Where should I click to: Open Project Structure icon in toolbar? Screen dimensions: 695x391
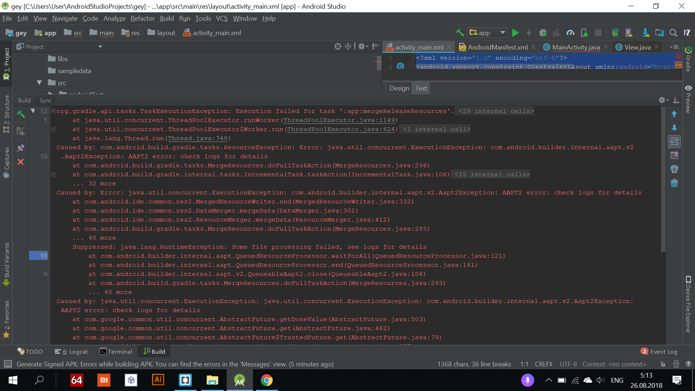(660, 33)
